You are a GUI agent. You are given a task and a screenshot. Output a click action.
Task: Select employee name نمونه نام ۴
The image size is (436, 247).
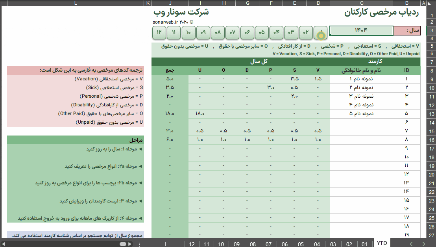[x=361, y=105]
